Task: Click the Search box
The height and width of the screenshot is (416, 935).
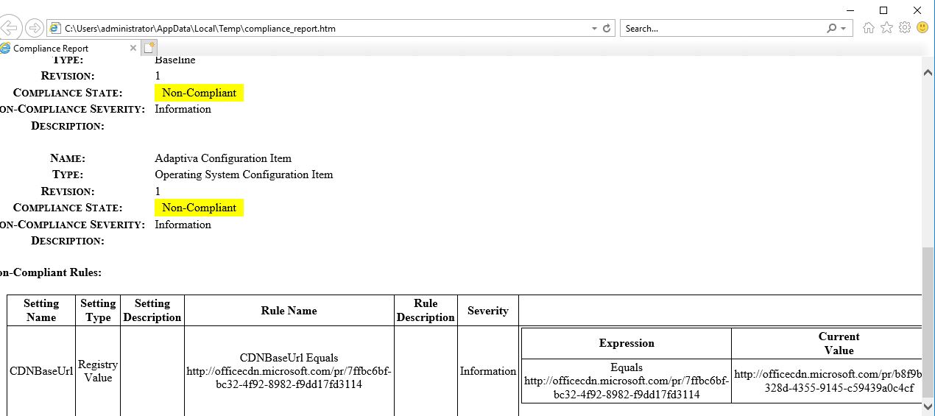Action: pyautogui.click(x=721, y=29)
